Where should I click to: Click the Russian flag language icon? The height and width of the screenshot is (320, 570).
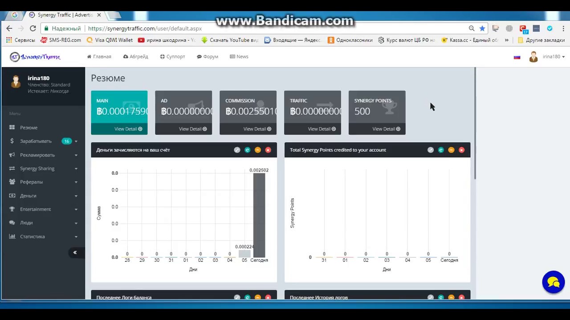pyautogui.click(x=517, y=57)
